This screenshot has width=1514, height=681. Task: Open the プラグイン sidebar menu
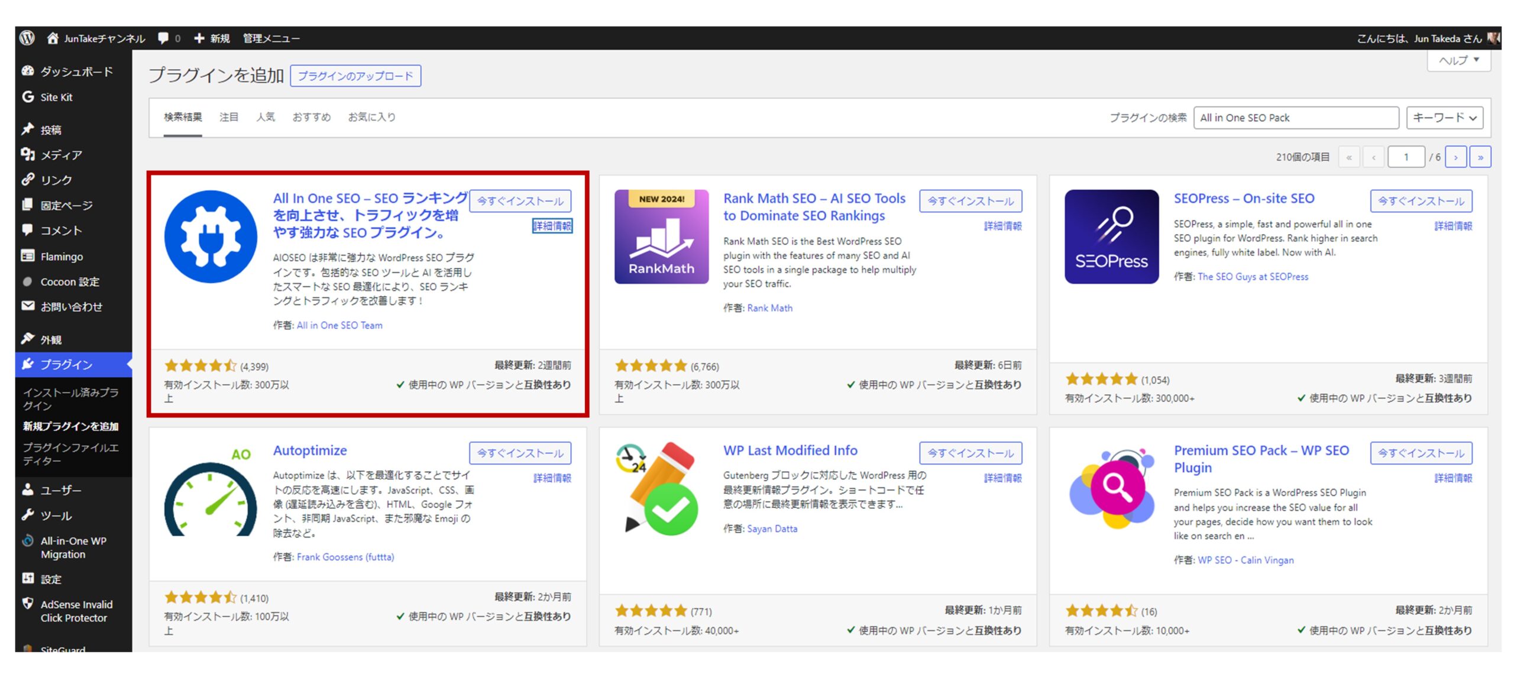73,364
